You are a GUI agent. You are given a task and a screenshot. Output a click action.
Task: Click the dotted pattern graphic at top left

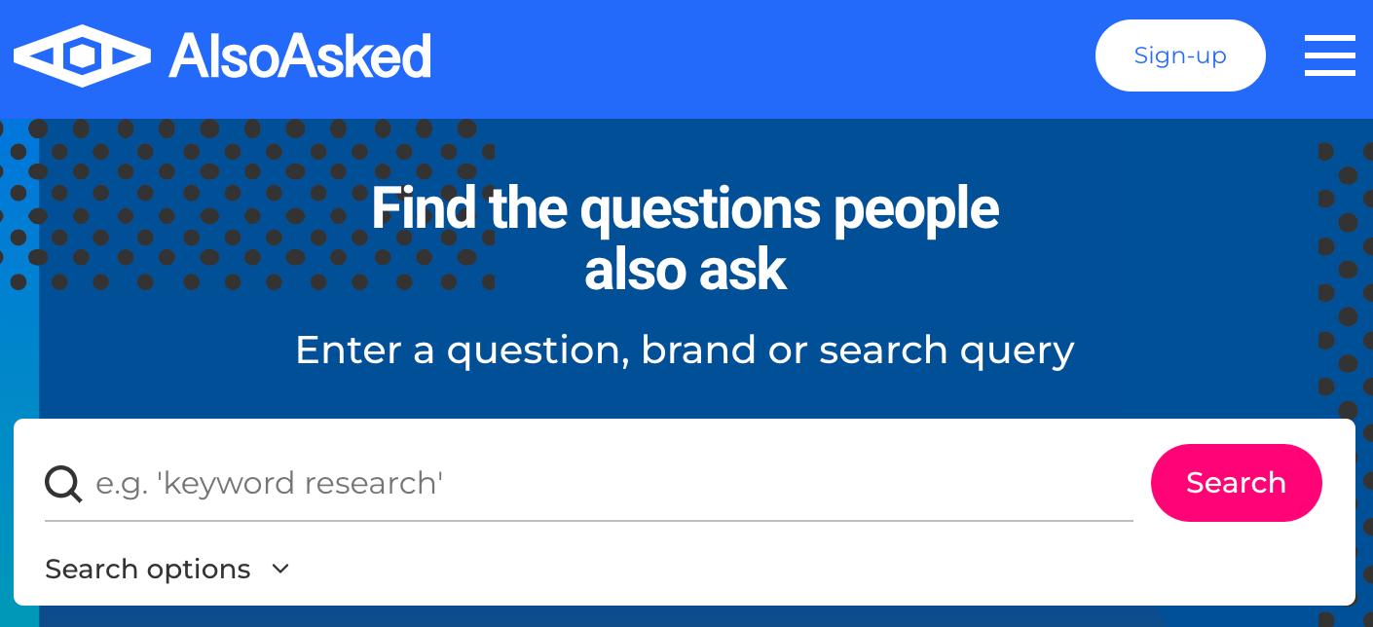point(243,204)
